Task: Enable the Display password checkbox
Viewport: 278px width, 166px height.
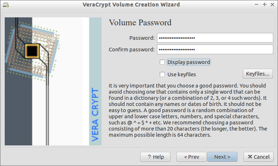Action: click(x=162, y=62)
